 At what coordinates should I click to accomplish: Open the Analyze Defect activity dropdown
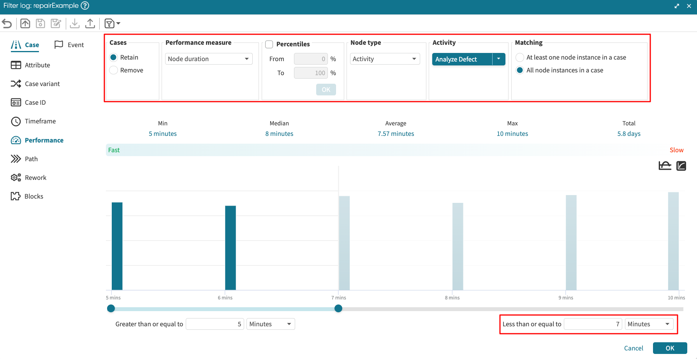498,59
